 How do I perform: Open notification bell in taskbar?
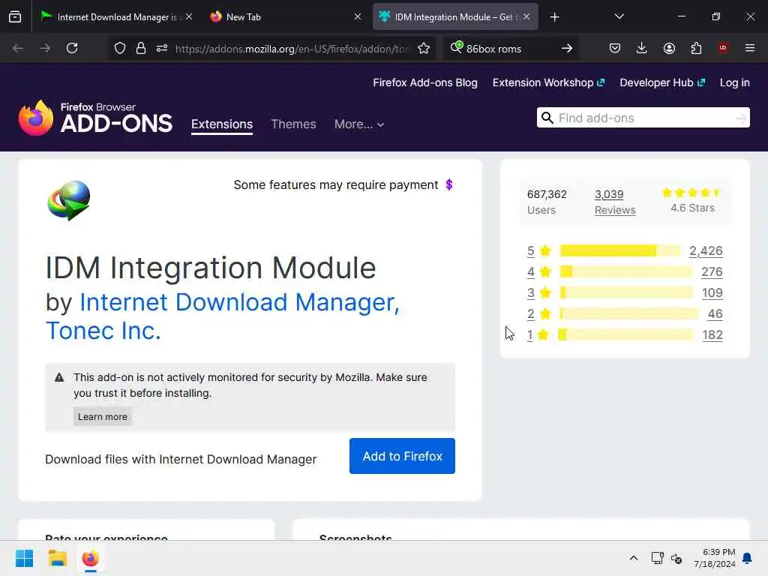(748, 558)
